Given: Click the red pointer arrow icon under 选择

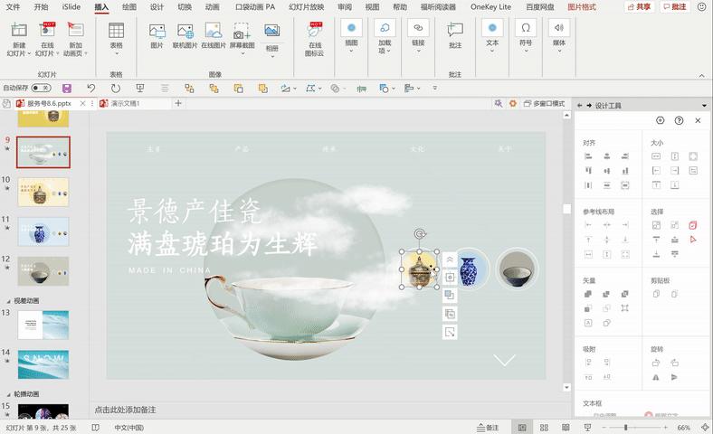Looking at the screenshot, I should point(693,240).
